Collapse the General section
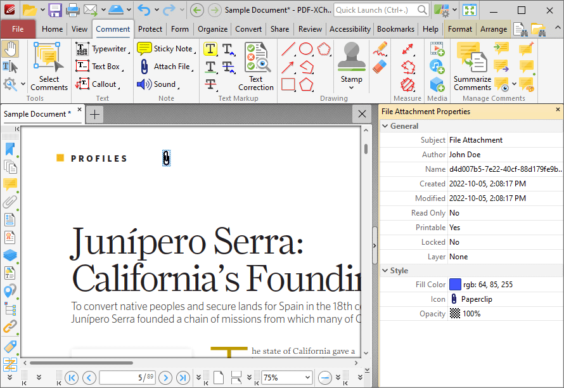The image size is (564, 388). (385, 126)
